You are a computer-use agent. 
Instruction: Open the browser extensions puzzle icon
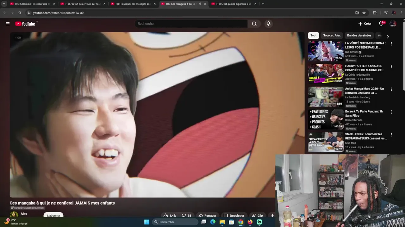375,13
